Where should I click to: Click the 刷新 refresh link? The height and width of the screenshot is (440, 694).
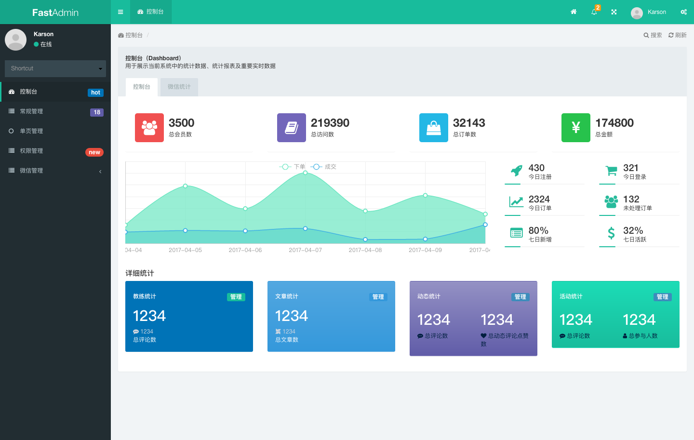pyautogui.click(x=677, y=35)
